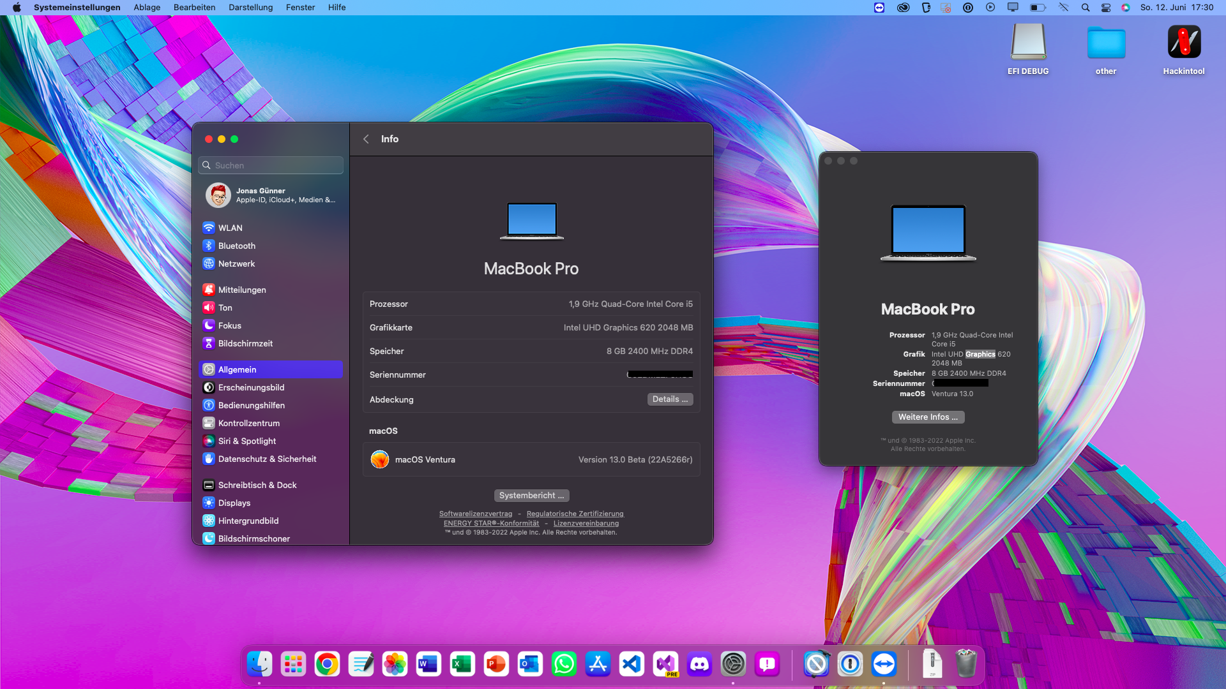Launch Google Chrome from Dock
Image resolution: width=1226 pixels, height=689 pixels.
(x=327, y=664)
